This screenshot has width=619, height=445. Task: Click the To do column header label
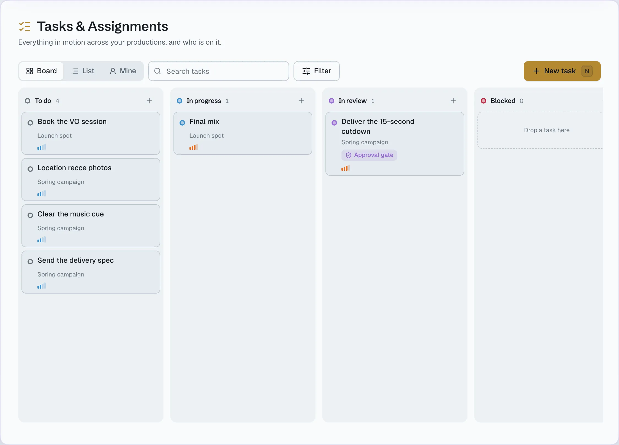coord(43,101)
